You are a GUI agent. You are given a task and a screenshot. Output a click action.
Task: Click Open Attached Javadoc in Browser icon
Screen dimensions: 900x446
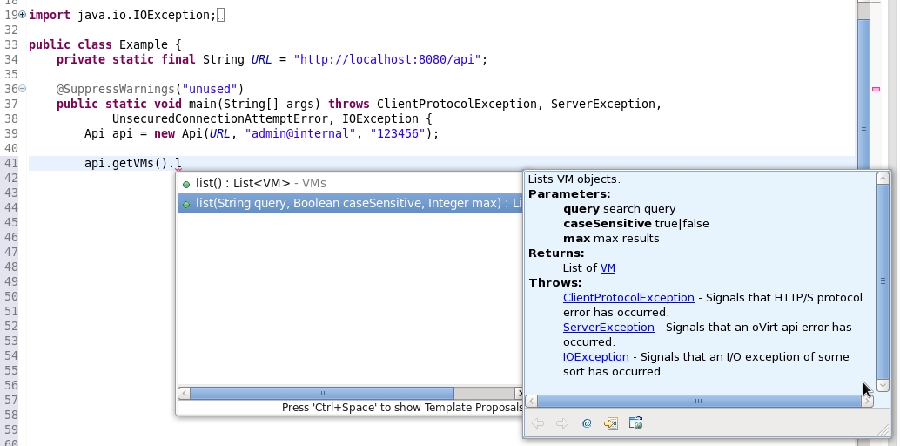(635, 423)
